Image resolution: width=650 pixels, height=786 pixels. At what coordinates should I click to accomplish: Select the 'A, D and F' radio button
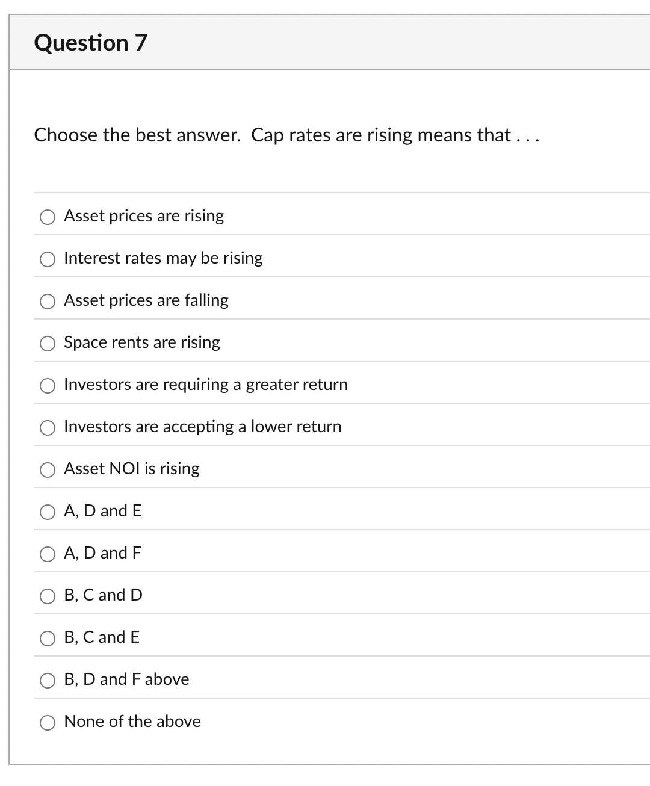[48, 554]
